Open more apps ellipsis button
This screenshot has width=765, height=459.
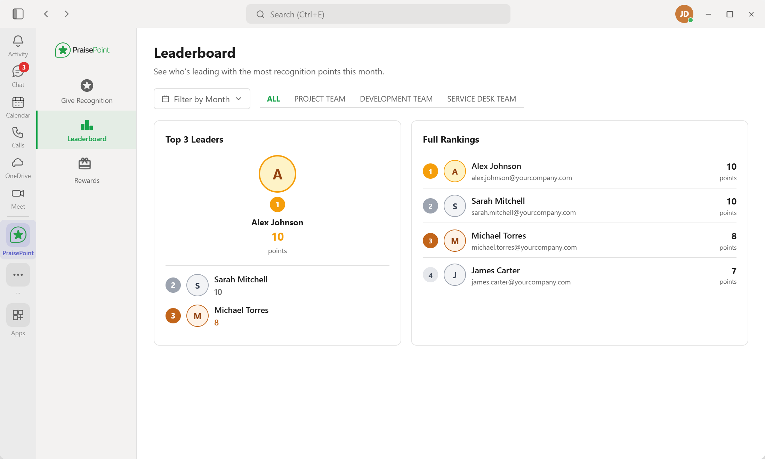pyautogui.click(x=18, y=275)
